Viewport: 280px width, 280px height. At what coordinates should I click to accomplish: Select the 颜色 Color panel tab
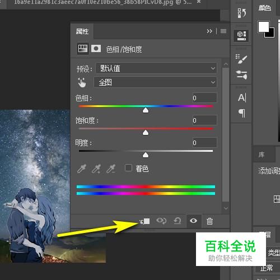pyautogui.click(x=264, y=8)
